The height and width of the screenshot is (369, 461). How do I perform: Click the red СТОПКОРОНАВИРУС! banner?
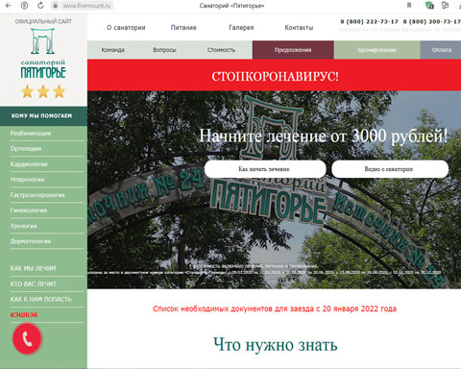(275, 76)
